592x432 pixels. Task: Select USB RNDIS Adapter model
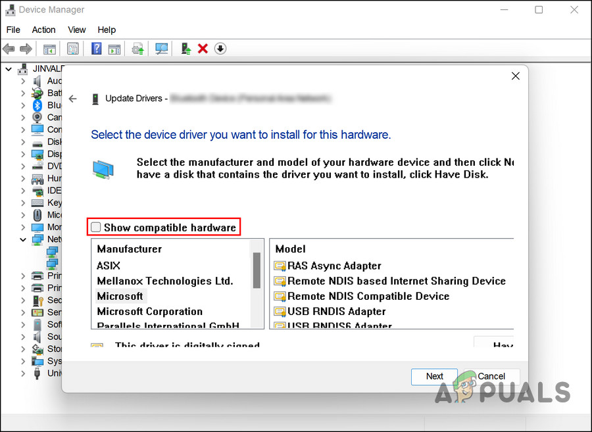tap(330, 312)
